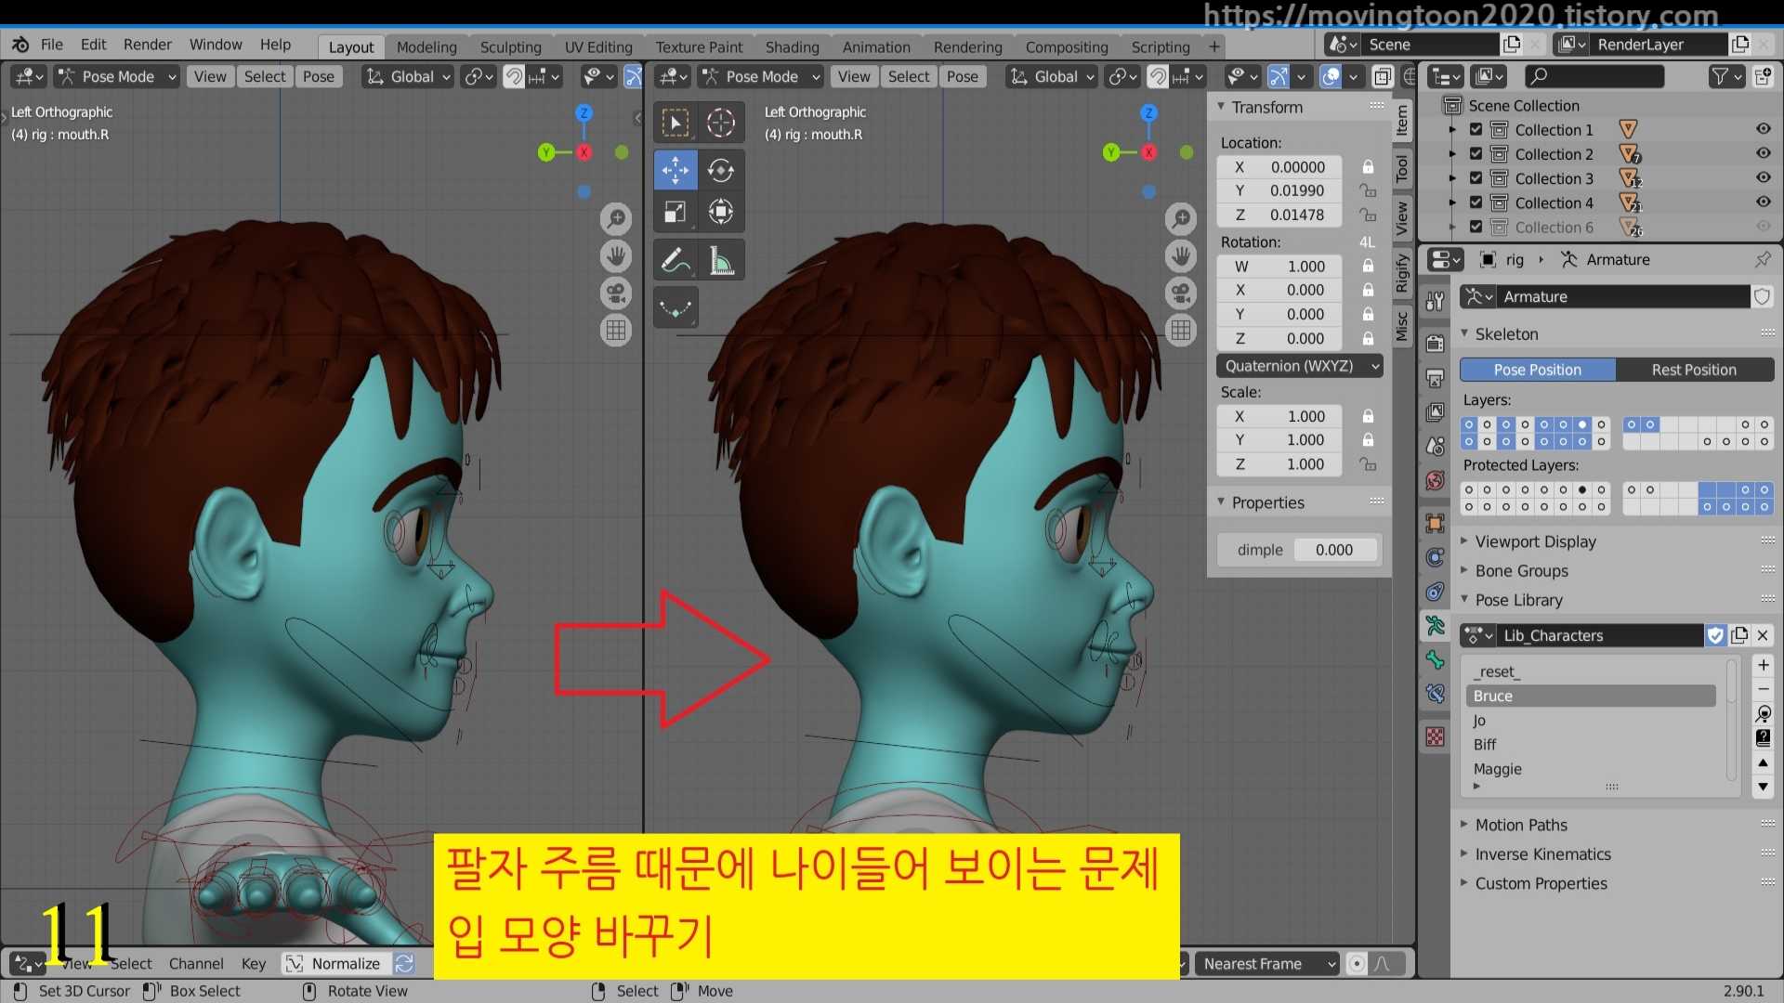Move pose down in library list
Screen dimensions: 1784x1003
pos(1763,787)
